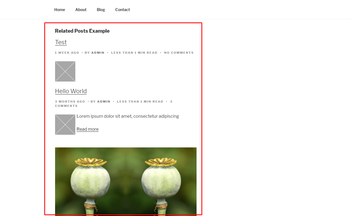Click the Read more link

pos(87,129)
